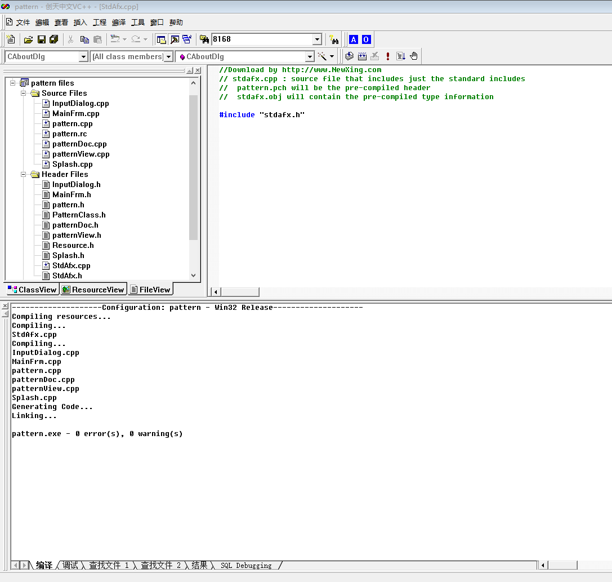Viewport: 612px width, 582px height.
Task: Click the Save All icon
Action: 53,39
